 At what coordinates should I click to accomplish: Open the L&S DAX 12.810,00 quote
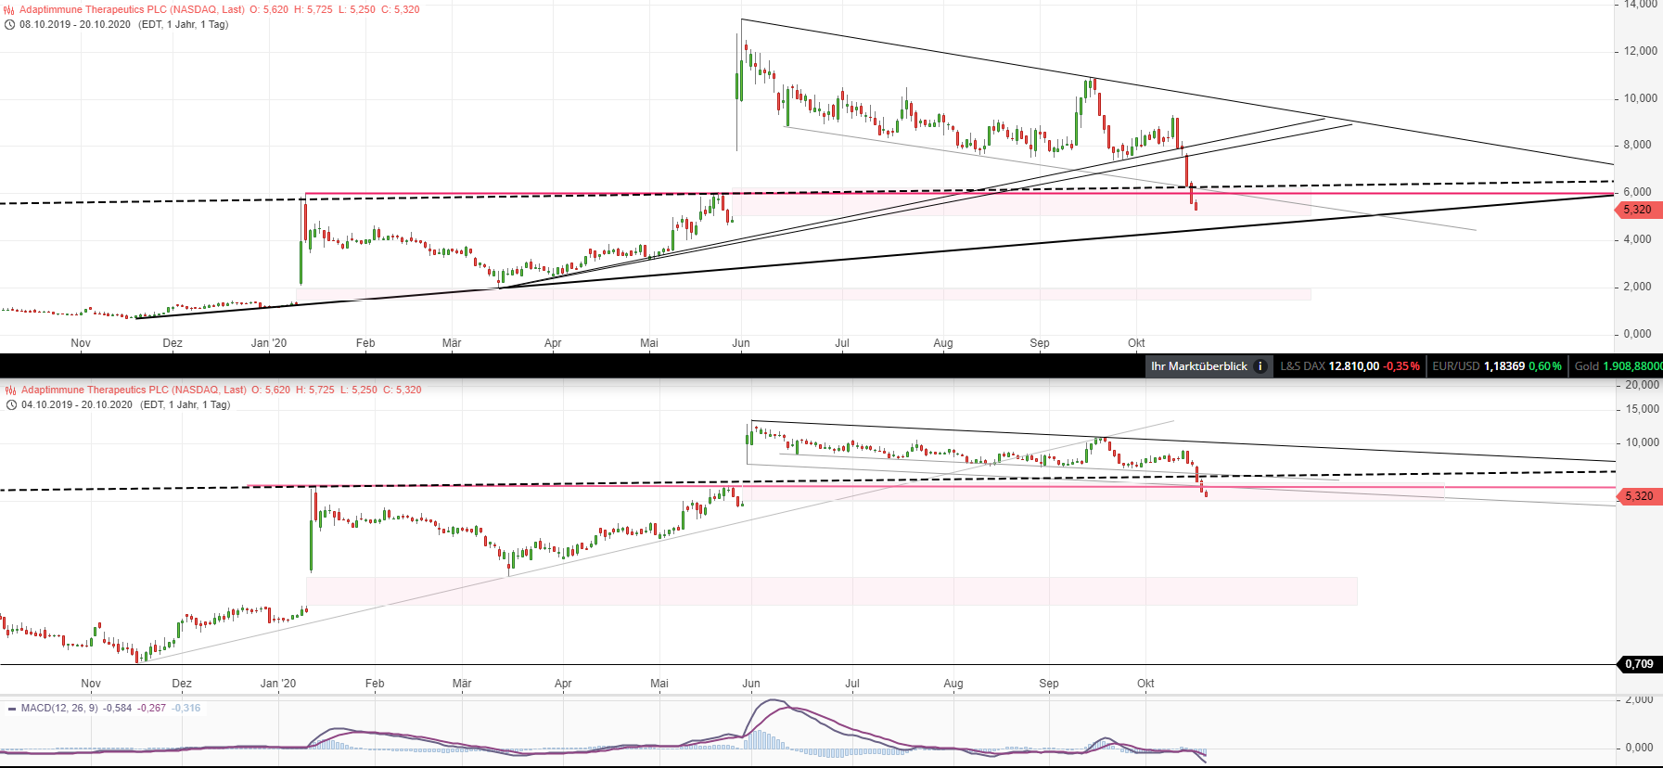1330,366
